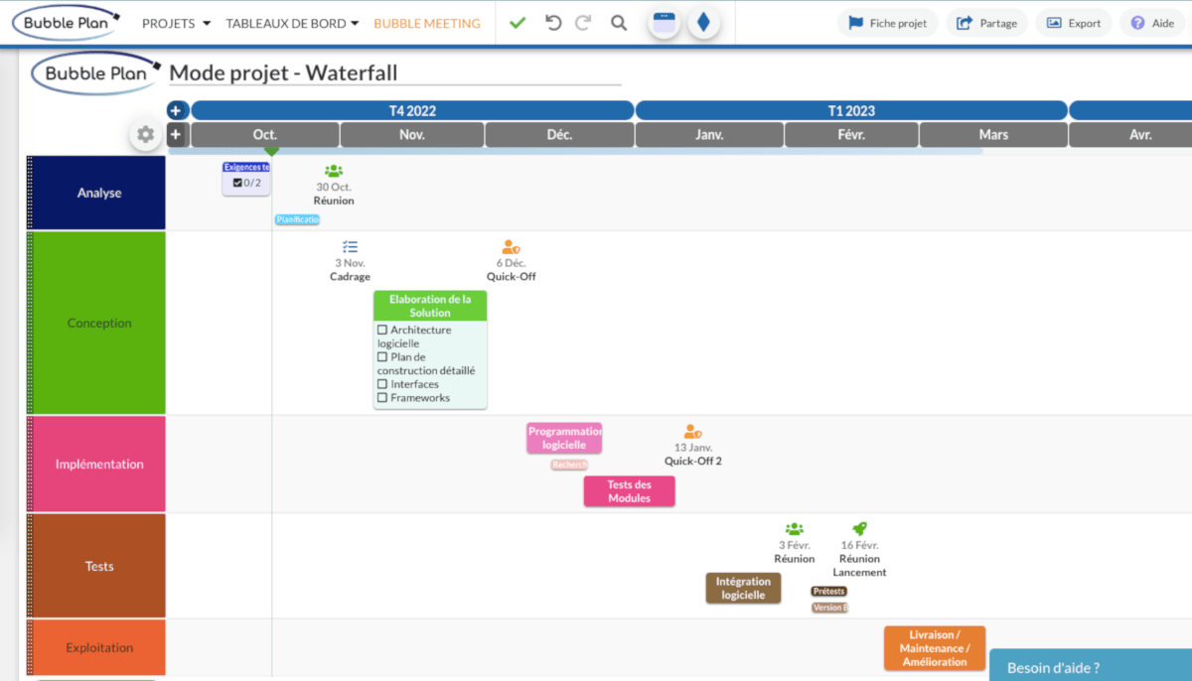Select the Mars month header

coord(993,135)
